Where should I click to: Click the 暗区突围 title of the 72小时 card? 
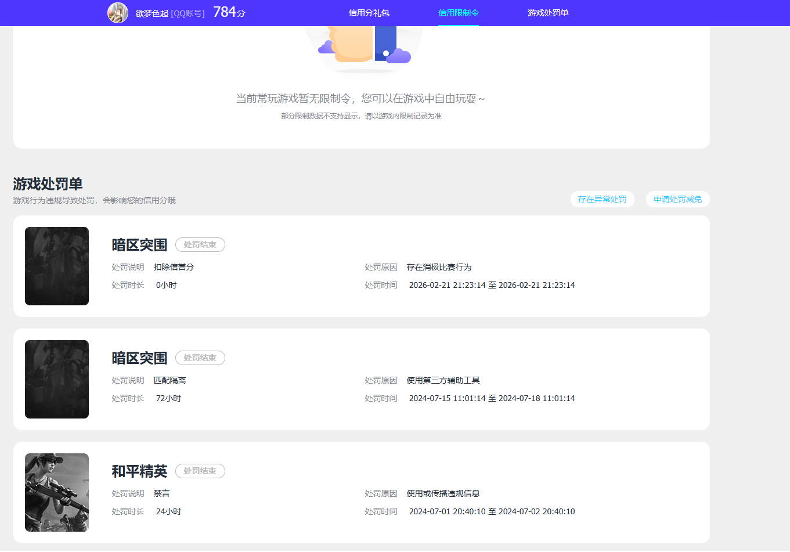point(139,358)
